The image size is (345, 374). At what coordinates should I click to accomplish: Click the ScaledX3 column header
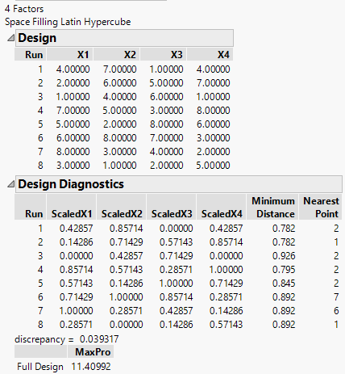(172, 208)
